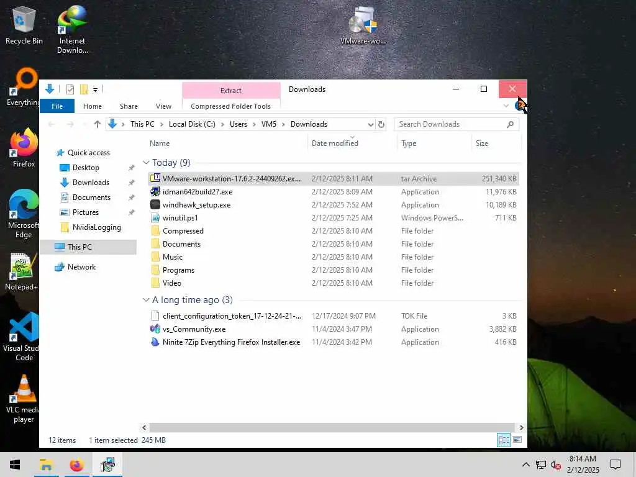Sort by Type column header
This screenshot has width=636, height=477.
[434, 143]
